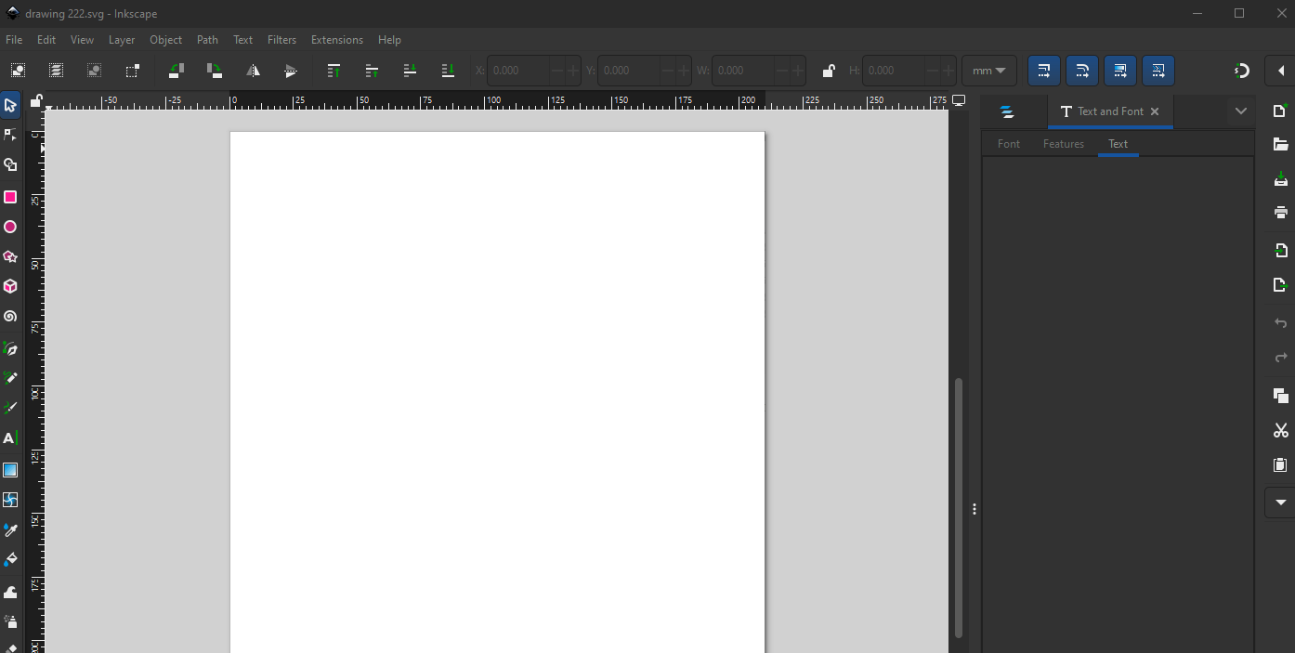Open the Filters menu

pyautogui.click(x=281, y=40)
